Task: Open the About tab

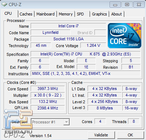Action: (116, 14)
